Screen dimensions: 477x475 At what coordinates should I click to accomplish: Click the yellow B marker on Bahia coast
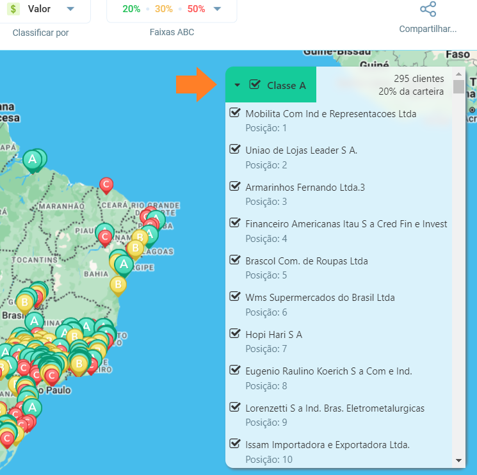click(118, 286)
